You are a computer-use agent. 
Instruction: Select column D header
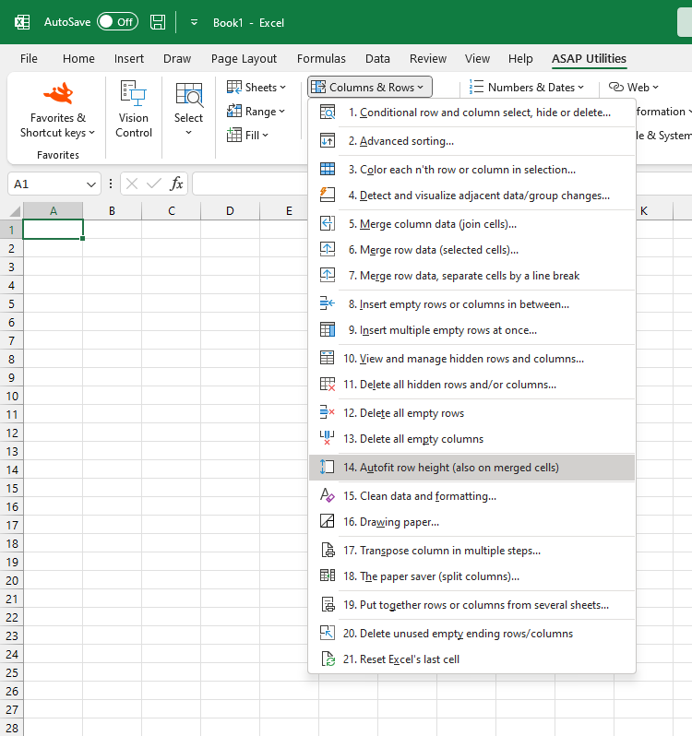point(230,211)
